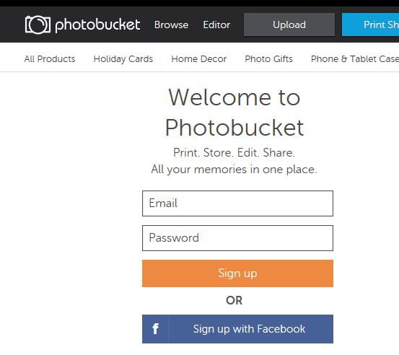Open the Editor menu item
399x355 pixels.
216,25
